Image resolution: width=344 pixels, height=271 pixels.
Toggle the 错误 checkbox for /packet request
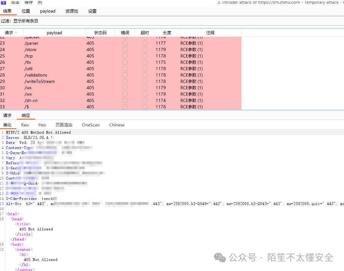pos(125,37)
